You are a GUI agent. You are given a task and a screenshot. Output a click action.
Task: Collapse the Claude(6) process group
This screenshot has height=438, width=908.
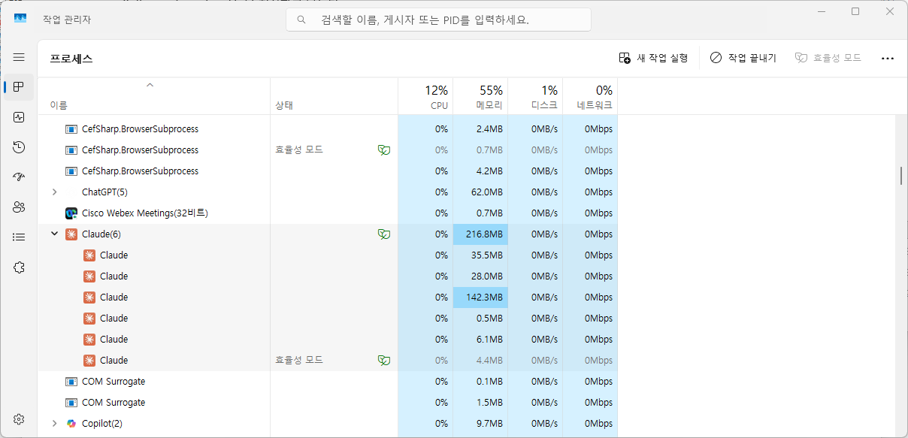(x=54, y=234)
